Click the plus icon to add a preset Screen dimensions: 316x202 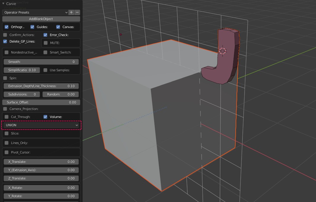[x=71, y=12]
